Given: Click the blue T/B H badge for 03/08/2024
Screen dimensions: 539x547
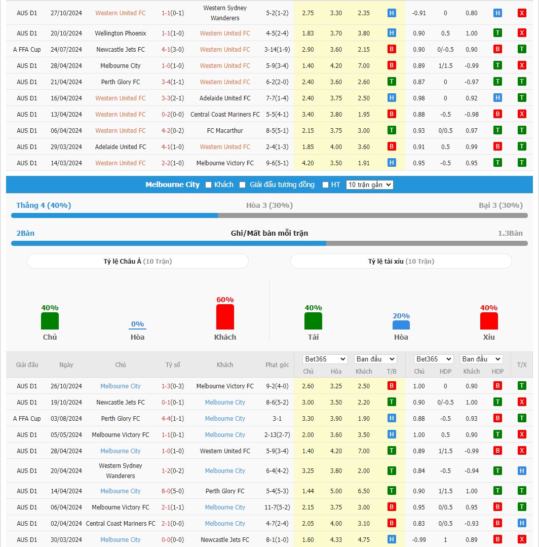Looking at the screenshot, I should tap(392, 418).
